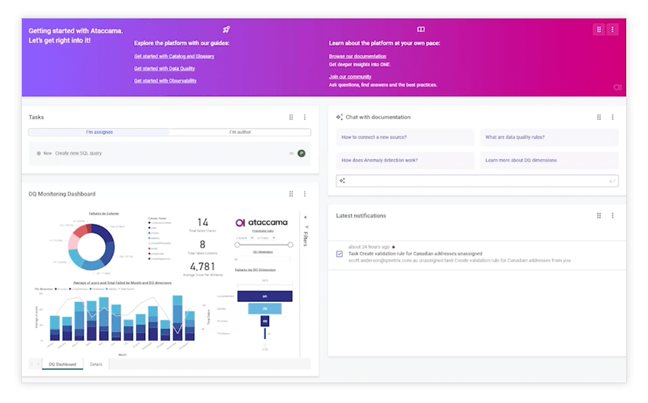Click the Processing Date range slider handle

click(x=238, y=245)
